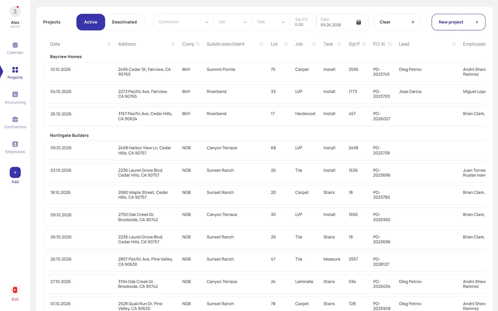The width and height of the screenshot is (498, 311).
Task: Click lead name Jose Garcia
Action: (x=410, y=92)
